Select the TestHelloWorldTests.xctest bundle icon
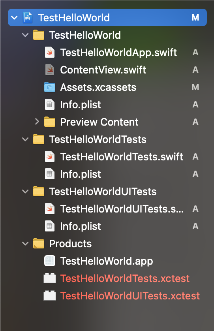This screenshot has width=214, height=331. pyautogui.click(x=50, y=278)
